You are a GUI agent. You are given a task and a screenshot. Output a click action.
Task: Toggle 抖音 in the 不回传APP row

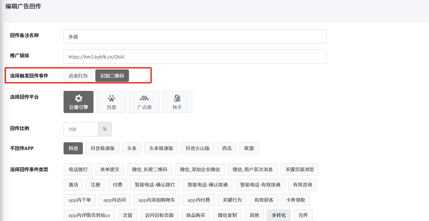(x=73, y=148)
